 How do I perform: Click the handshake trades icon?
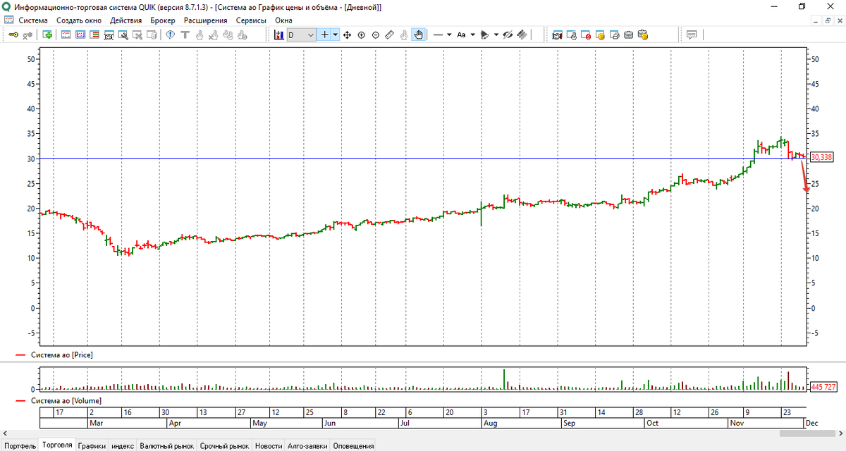click(x=557, y=35)
